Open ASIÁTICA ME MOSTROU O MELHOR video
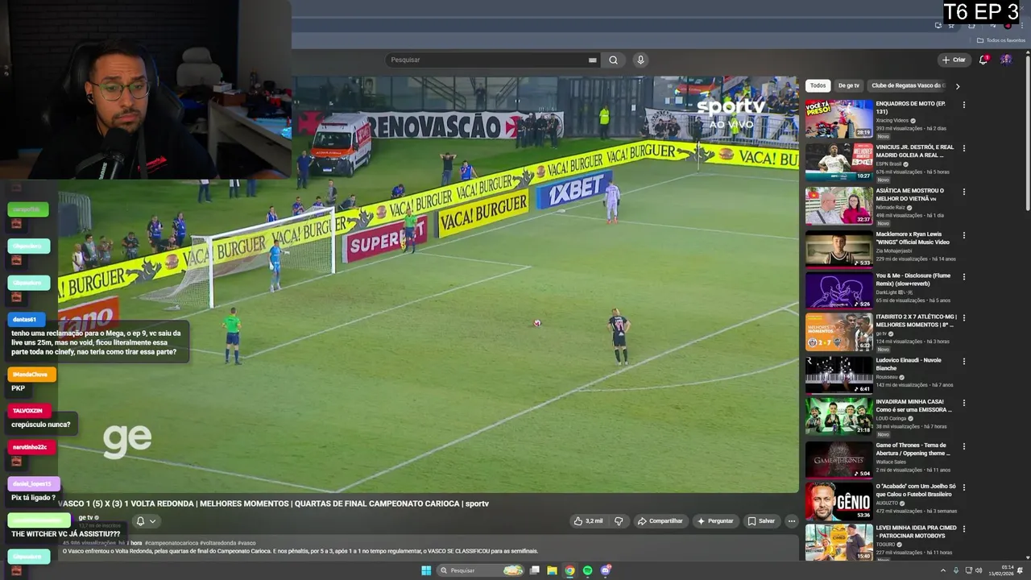 (839, 205)
